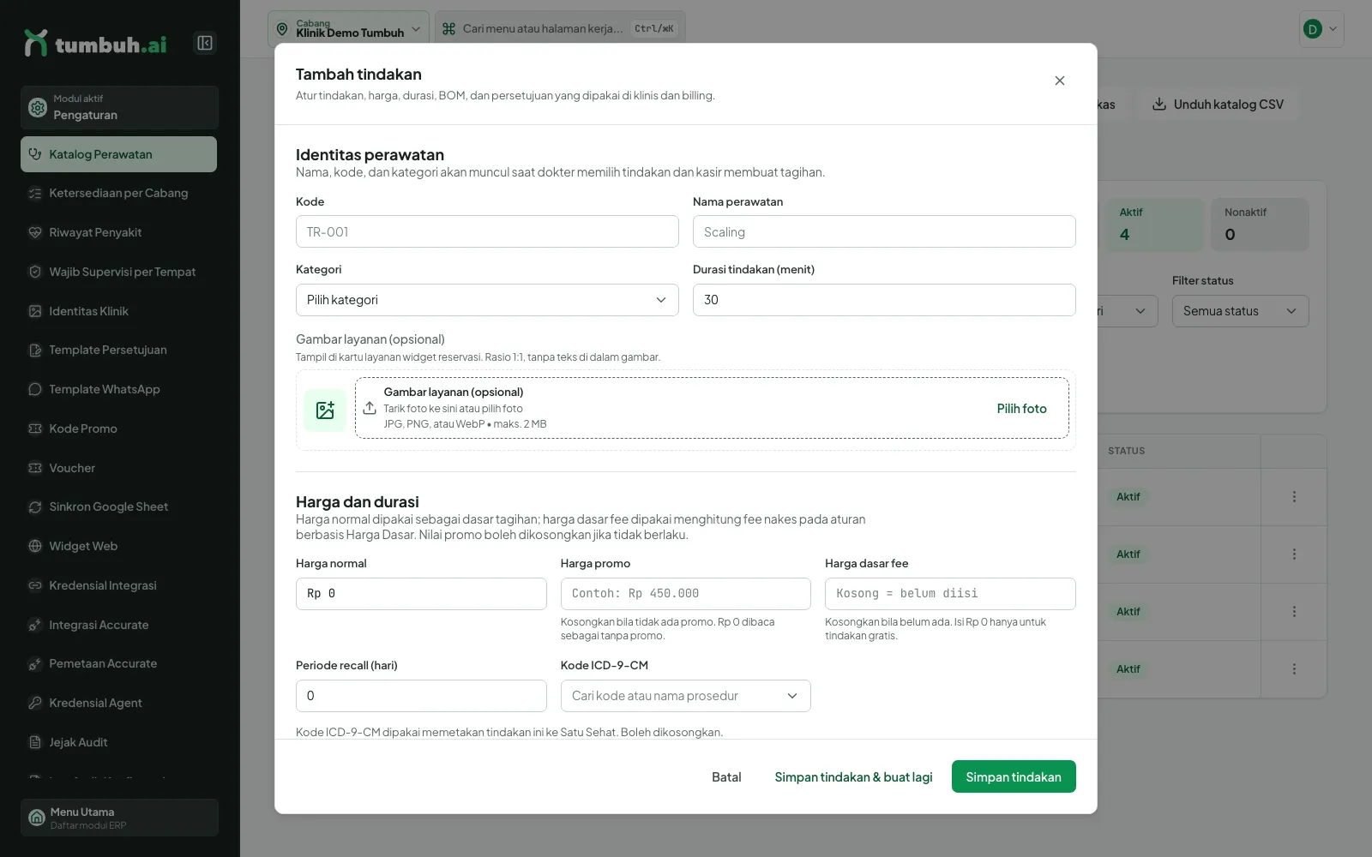Click the Kredensial Agent key icon
The image size is (1372, 857).
pyautogui.click(x=35, y=703)
